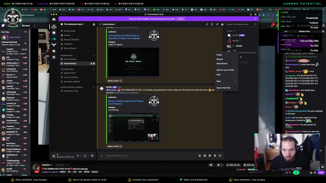Choose Edit Per-server Profile
The height and width of the screenshot is (183, 326).
click(226, 70)
